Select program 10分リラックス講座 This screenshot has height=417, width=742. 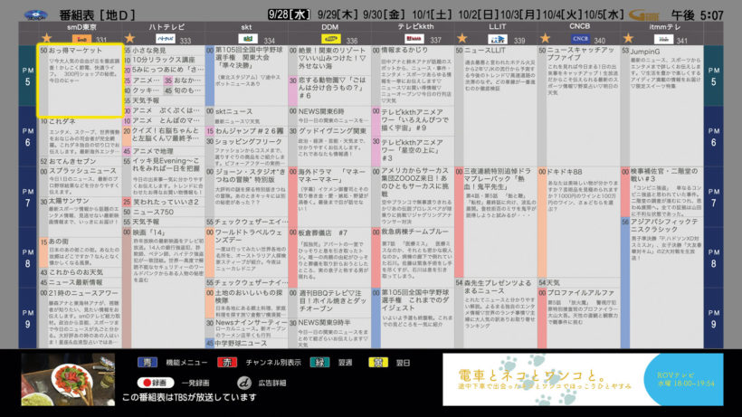[164, 60]
